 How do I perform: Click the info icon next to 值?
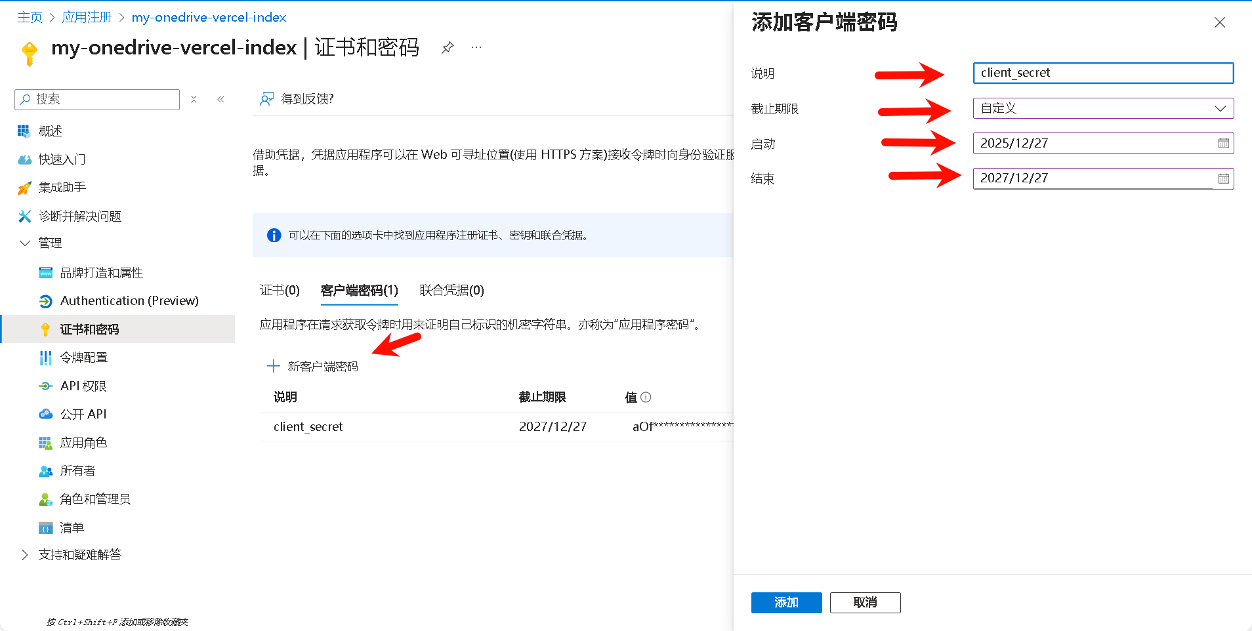click(x=646, y=397)
